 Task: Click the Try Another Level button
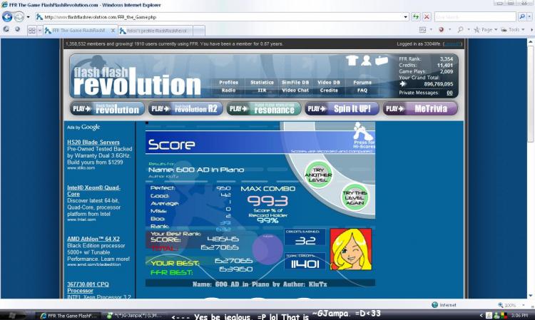(318, 175)
